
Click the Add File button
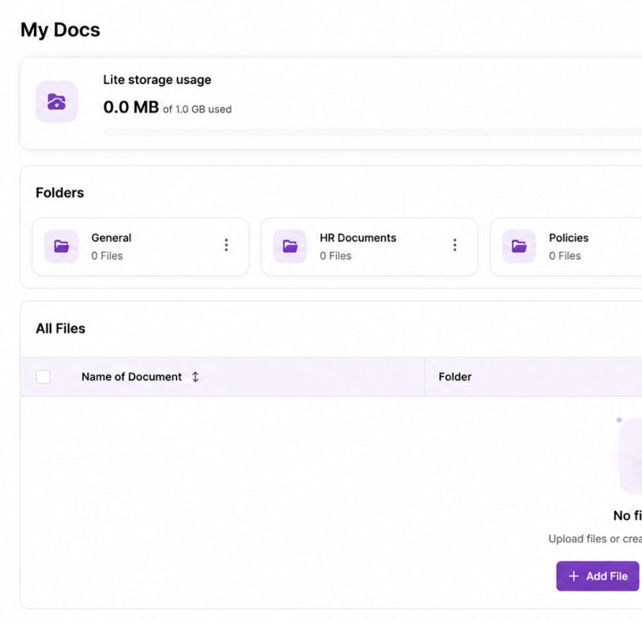pyautogui.click(x=598, y=576)
